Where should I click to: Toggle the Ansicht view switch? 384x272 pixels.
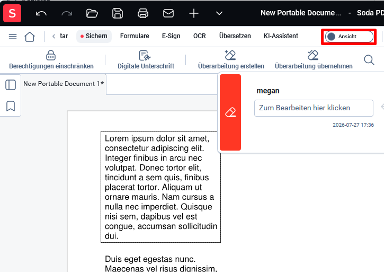pyautogui.click(x=349, y=37)
